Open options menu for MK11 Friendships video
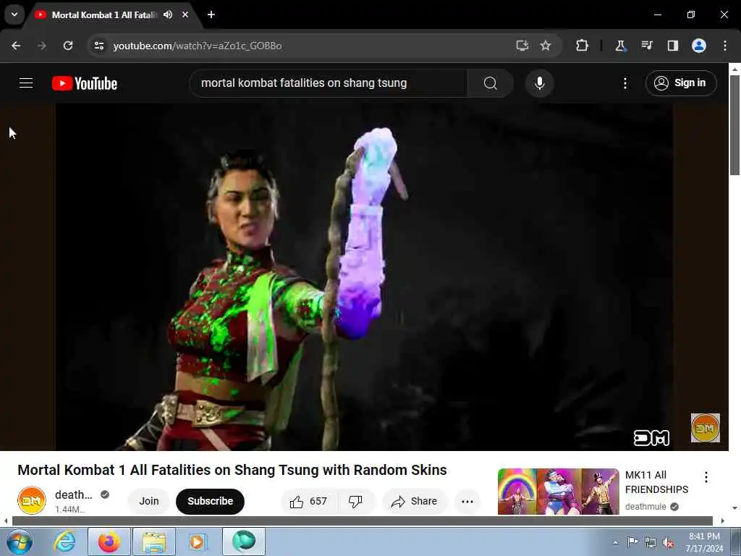Viewport: 741px width, 556px height. 706,476
